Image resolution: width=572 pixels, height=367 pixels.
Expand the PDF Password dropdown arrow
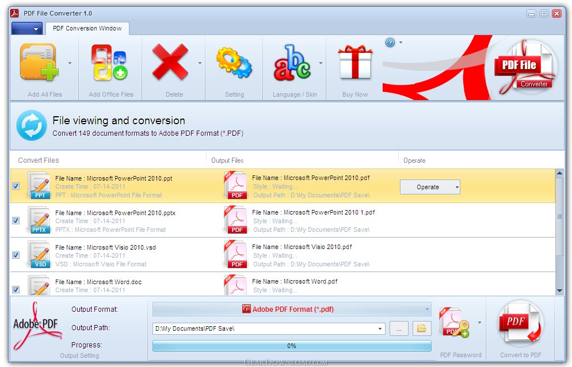[480, 323]
